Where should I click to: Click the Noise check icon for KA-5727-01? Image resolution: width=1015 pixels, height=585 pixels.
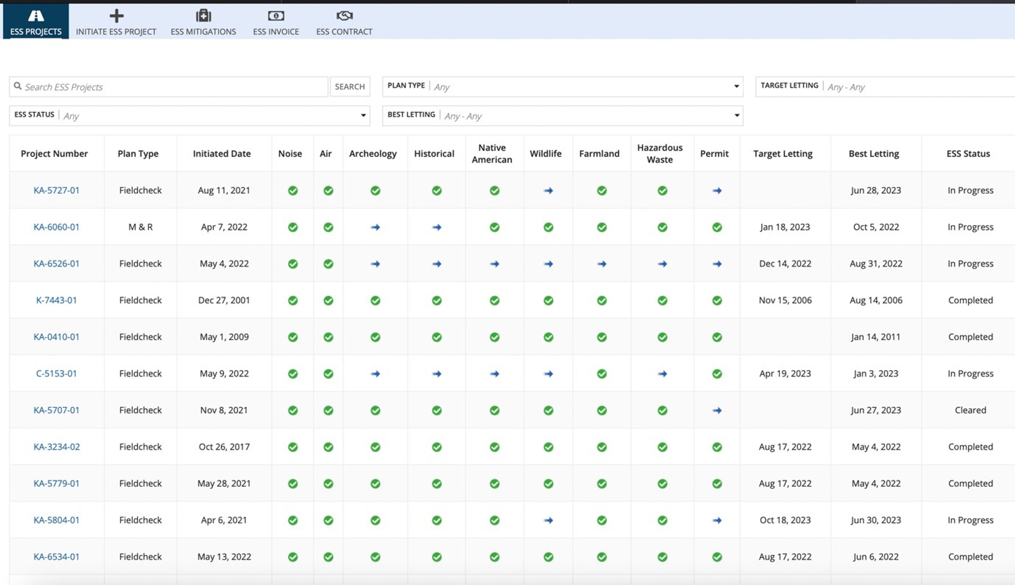293,191
